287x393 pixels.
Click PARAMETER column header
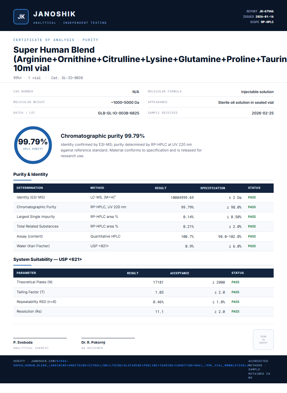point(26,273)
